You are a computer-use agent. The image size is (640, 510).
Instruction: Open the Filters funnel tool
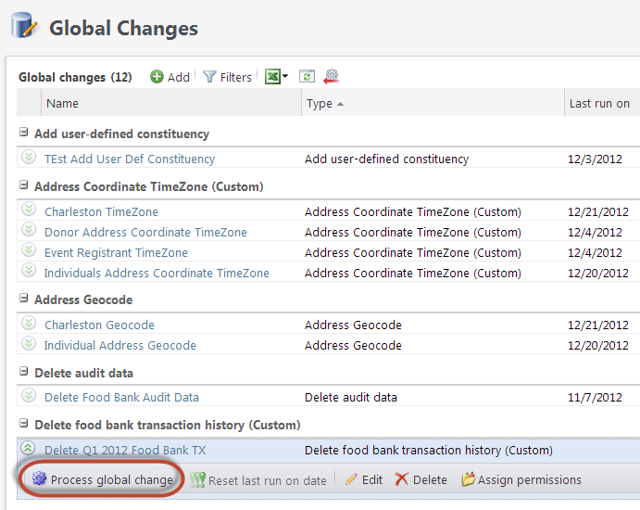click(227, 77)
